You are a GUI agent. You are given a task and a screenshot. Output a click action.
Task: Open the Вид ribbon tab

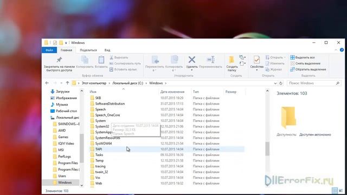click(x=107, y=50)
